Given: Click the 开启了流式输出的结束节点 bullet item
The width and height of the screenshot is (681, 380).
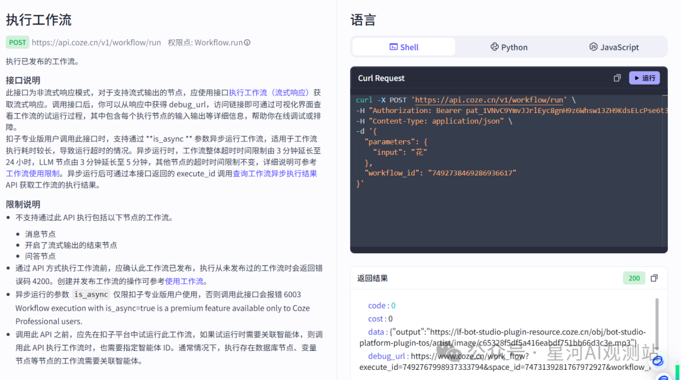Looking at the screenshot, I should (71, 245).
